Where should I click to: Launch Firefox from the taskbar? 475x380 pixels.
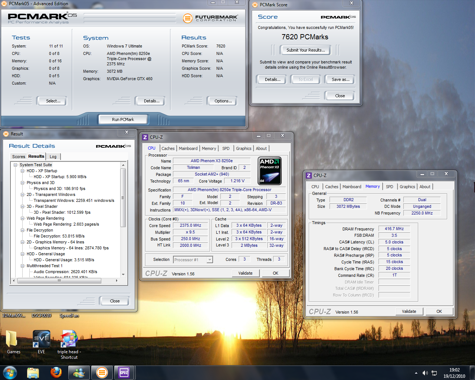[56, 373]
